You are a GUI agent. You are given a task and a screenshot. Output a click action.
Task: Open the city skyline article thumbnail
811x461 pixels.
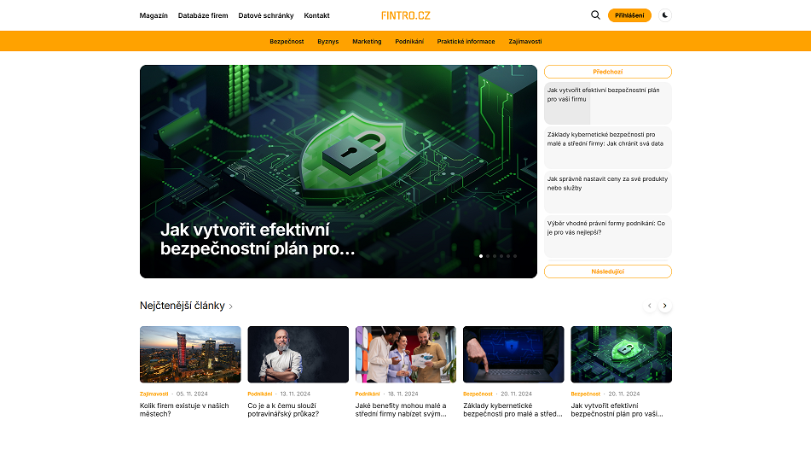pos(190,354)
